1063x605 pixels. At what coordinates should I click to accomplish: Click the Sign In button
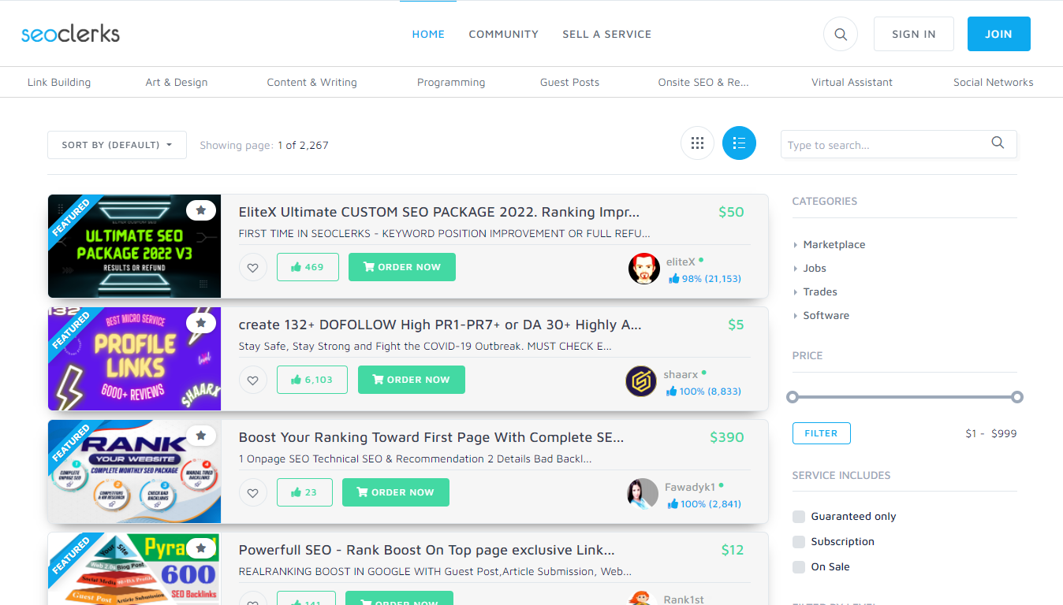(914, 34)
